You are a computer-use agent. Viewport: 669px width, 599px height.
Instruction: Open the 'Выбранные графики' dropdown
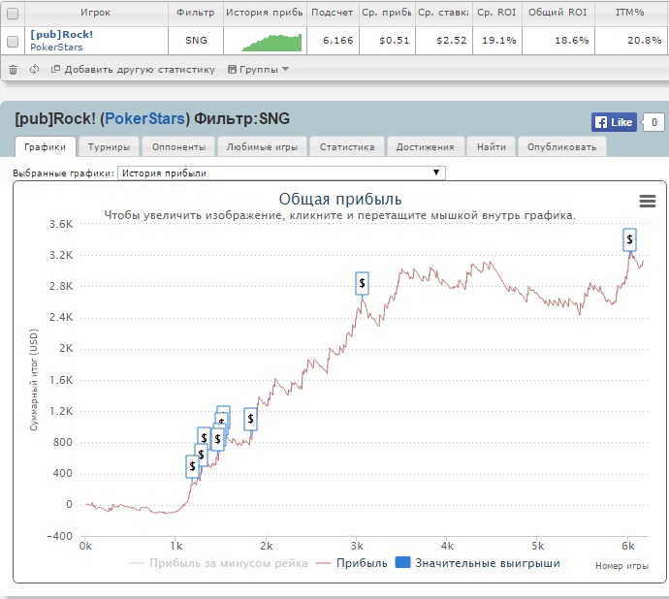point(281,173)
